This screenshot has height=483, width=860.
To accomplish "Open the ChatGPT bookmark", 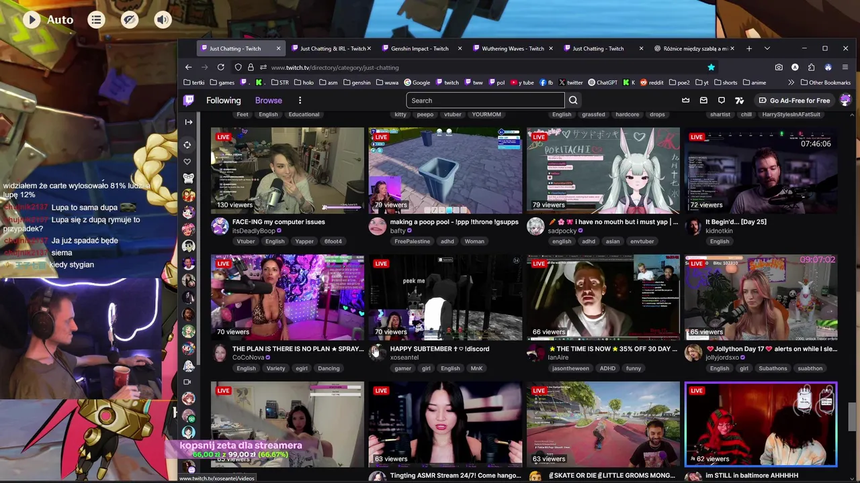I will pos(603,83).
